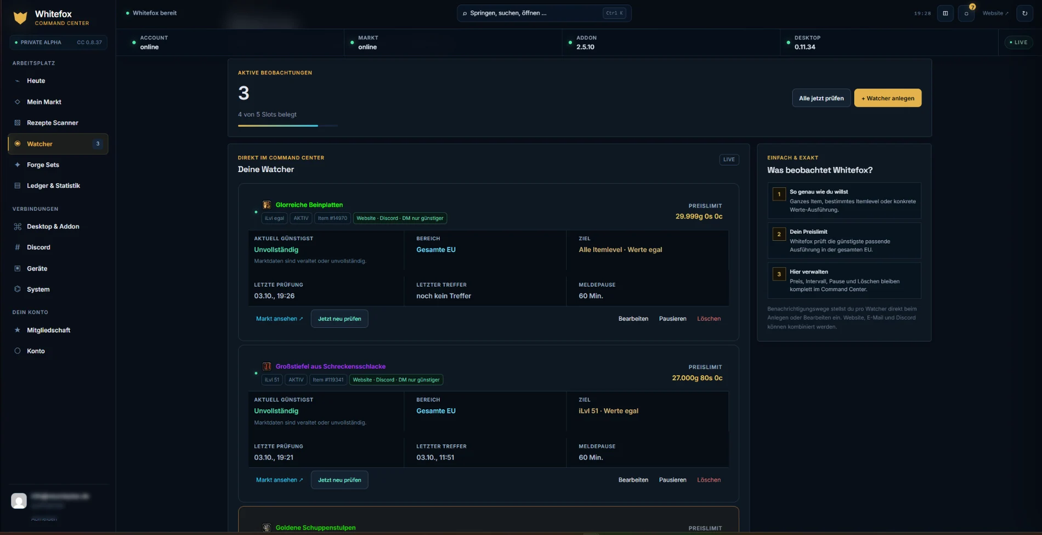Click the LIVE badge in status bar

click(1018, 42)
